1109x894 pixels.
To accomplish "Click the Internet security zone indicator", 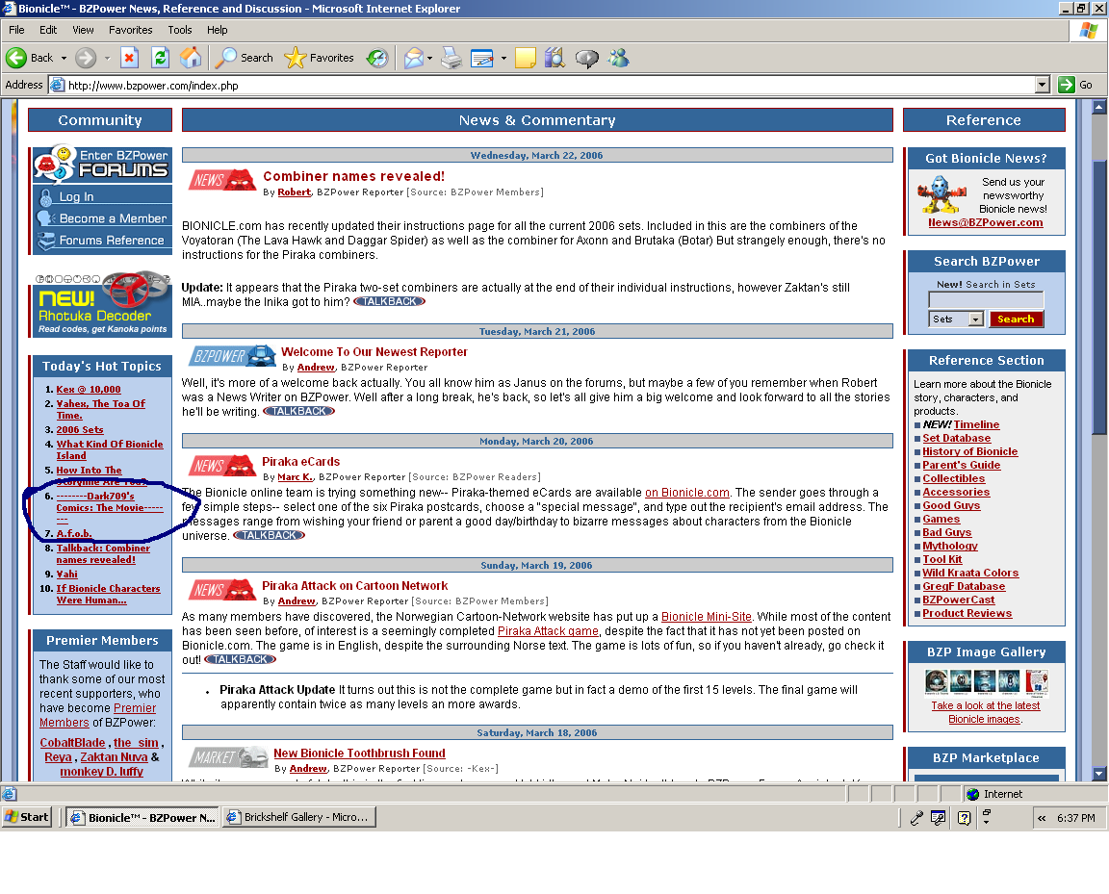I will (995, 794).
